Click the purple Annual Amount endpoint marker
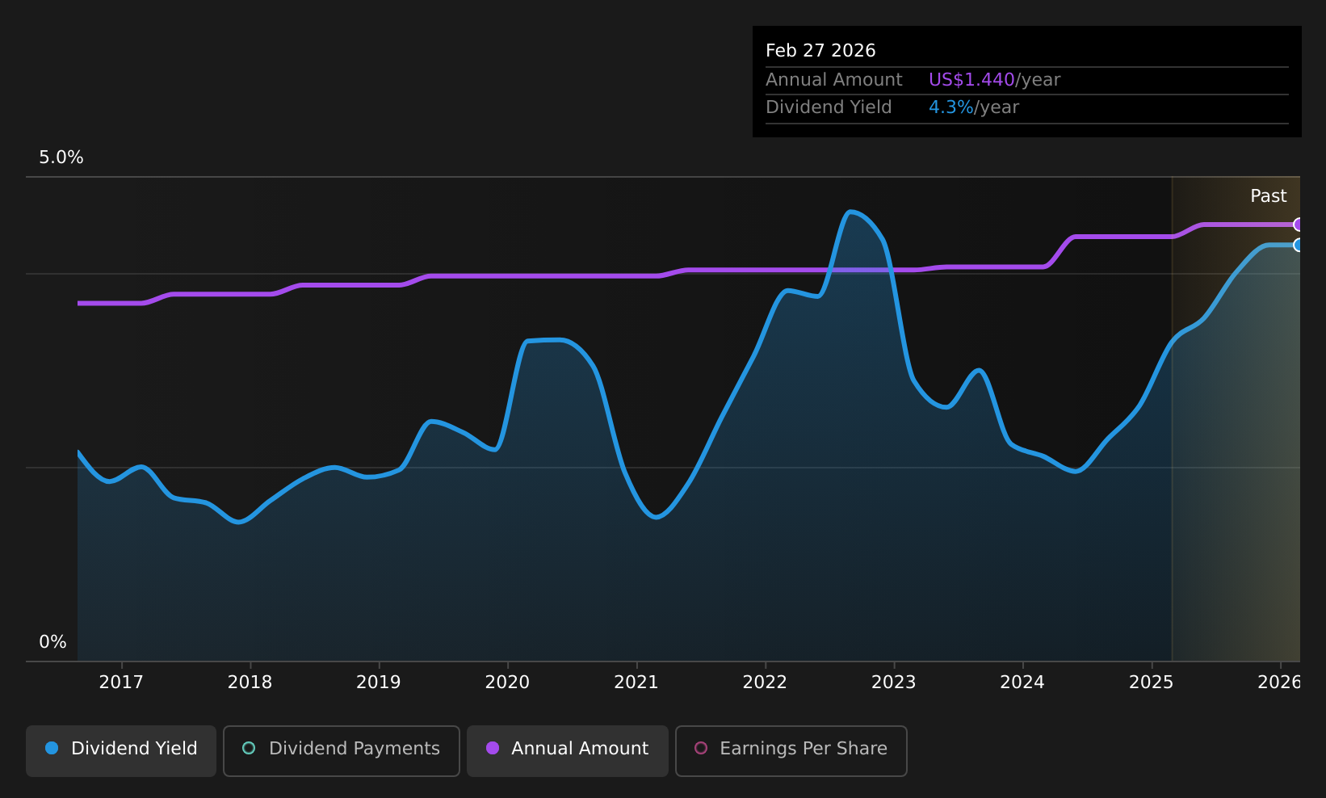 coord(1299,225)
